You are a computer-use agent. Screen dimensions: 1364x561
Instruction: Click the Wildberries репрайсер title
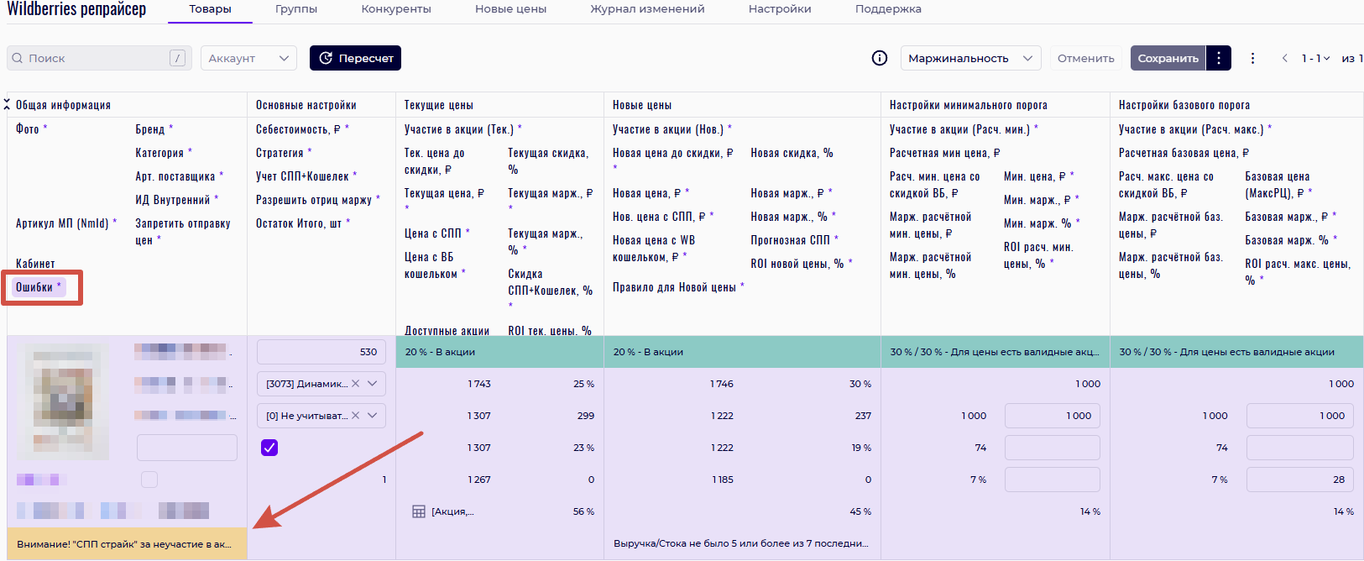coord(76,9)
